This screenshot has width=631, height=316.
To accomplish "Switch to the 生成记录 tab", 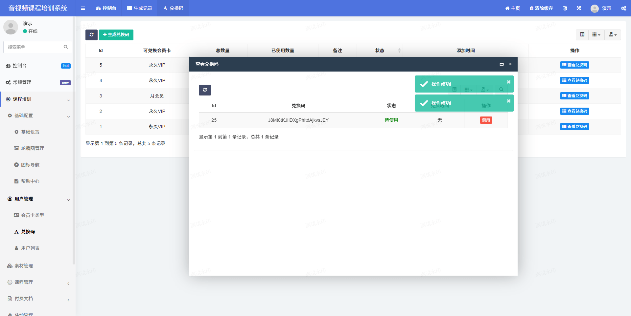I will pos(140,8).
